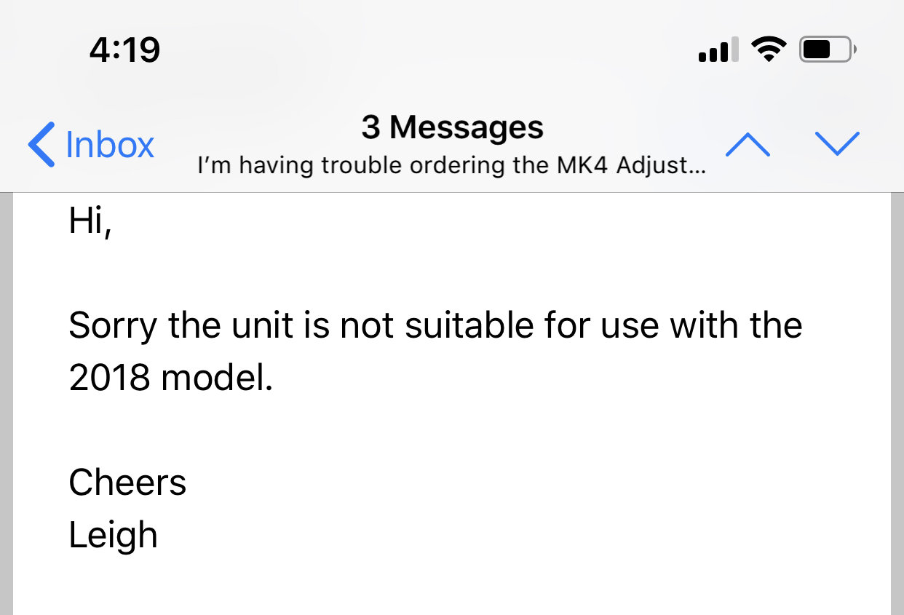The width and height of the screenshot is (904, 615).
Task: Tap the "3 Messages" thread title
Action: (x=452, y=127)
